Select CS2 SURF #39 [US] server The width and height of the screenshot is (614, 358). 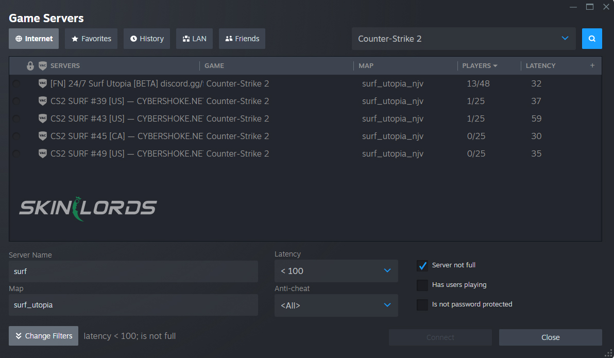pos(305,101)
